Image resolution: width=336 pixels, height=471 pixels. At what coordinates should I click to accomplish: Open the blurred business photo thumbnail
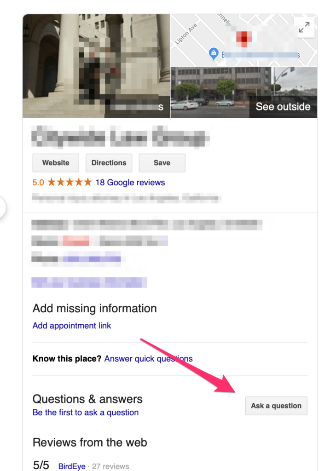pos(96,66)
